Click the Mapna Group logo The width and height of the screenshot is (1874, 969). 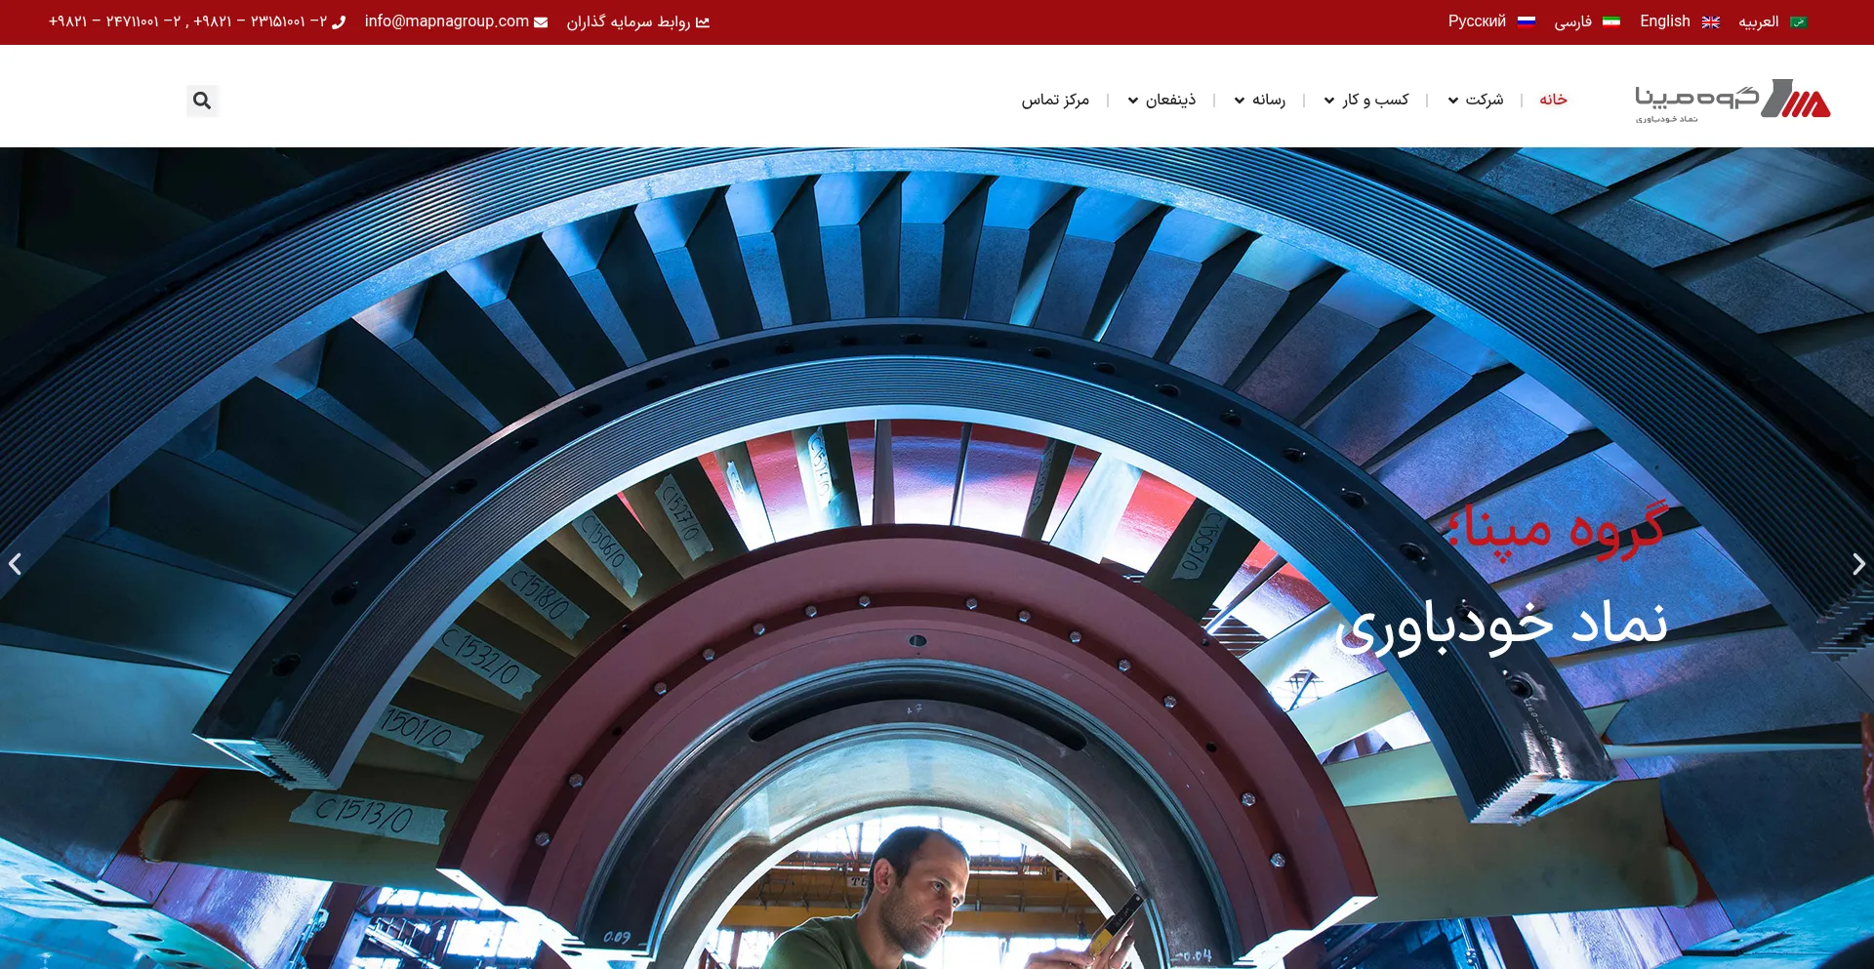pyautogui.click(x=1732, y=101)
